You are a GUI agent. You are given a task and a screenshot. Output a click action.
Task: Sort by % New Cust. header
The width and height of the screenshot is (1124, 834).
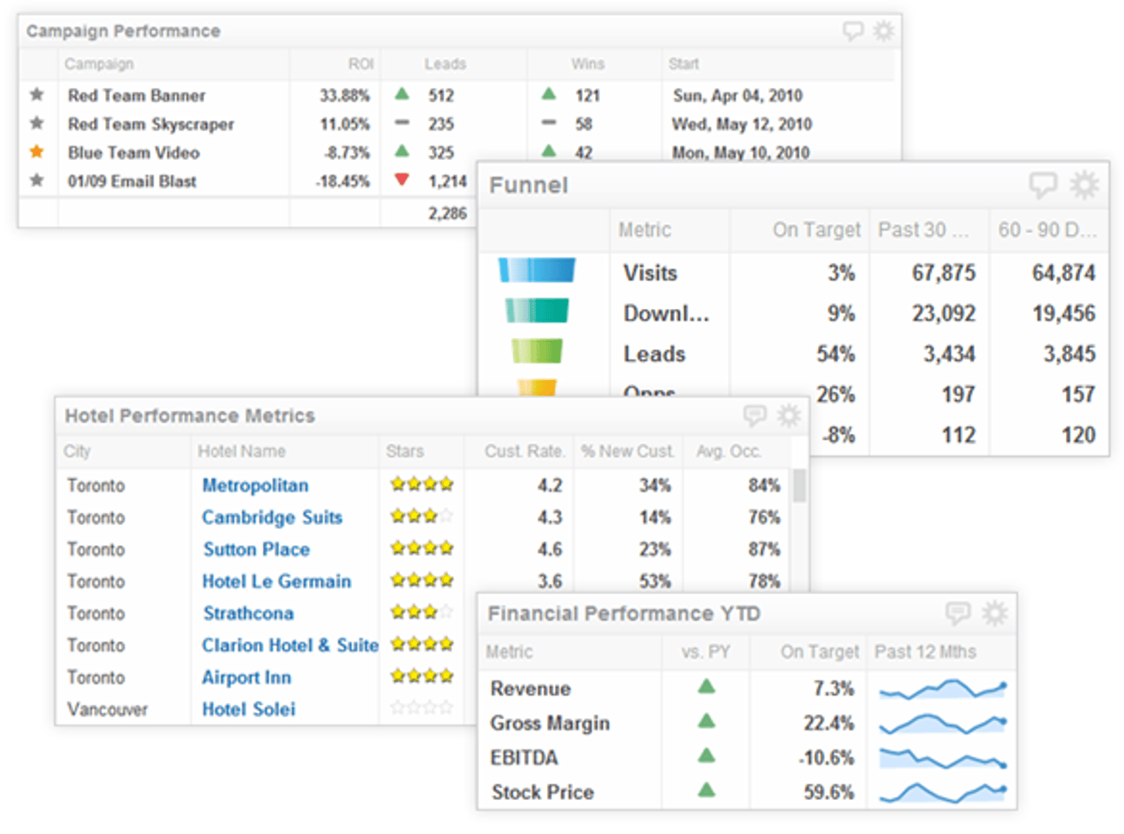628,451
